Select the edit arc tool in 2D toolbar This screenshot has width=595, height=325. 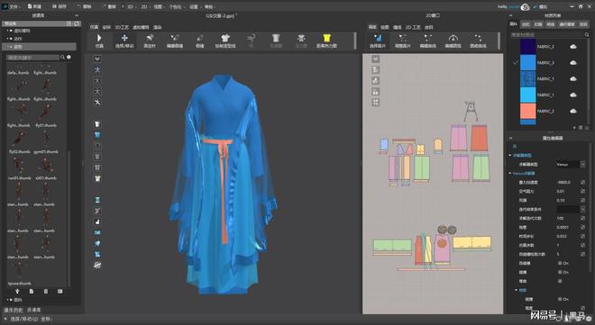[453, 41]
